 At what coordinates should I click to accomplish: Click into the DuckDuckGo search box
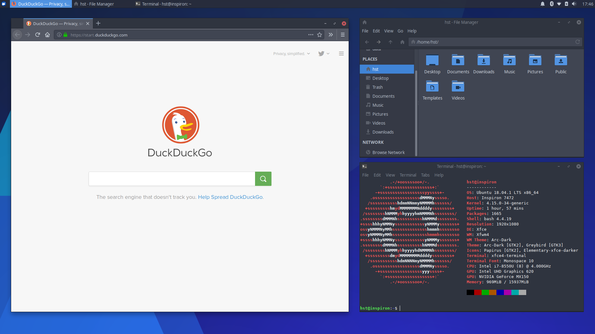point(172,179)
